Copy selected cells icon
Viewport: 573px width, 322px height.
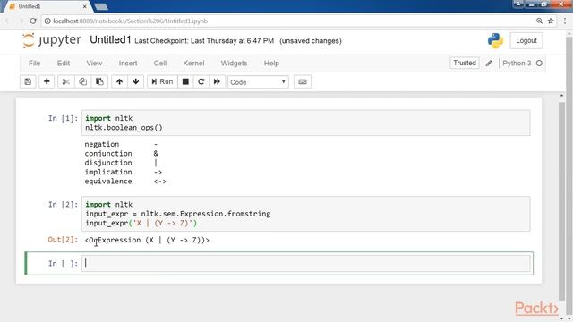tap(83, 81)
